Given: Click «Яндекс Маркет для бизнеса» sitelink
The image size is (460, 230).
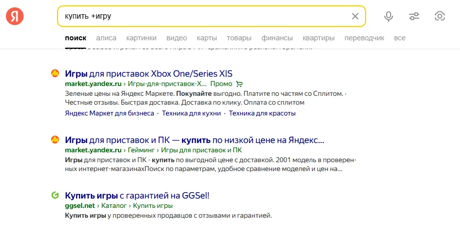Looking at the screenshot, I should point(109,113).
